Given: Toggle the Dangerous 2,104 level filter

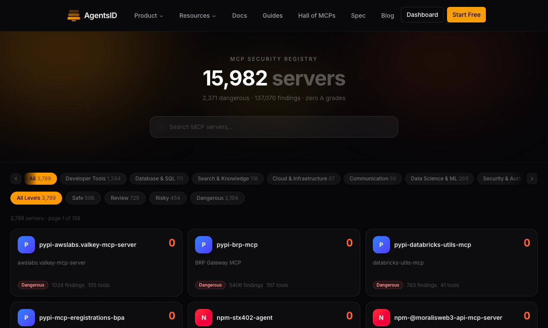Looking at the screenshot, I should tap(217, 198).
